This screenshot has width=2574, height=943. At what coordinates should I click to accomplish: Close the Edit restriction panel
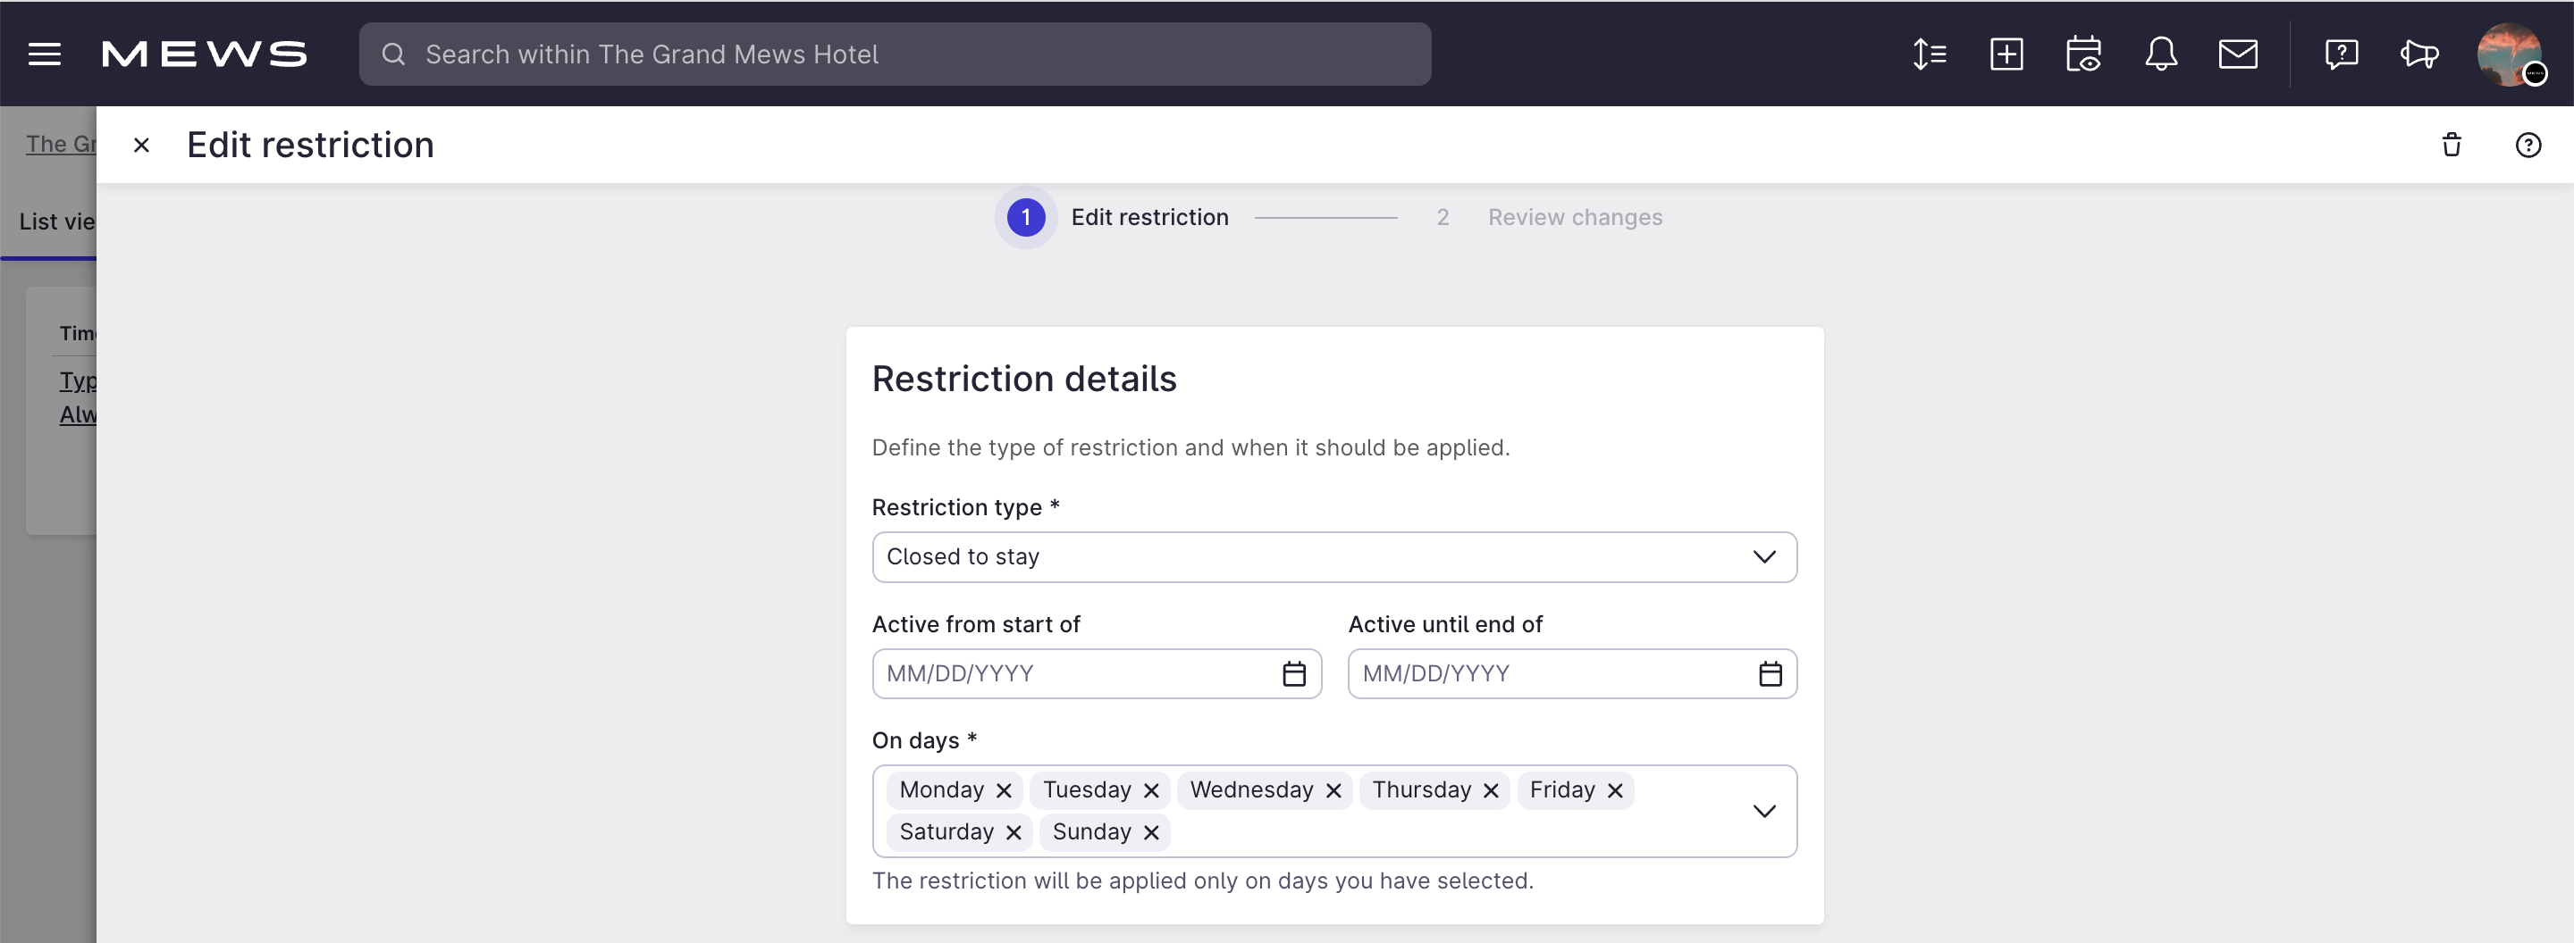(x=141, y=145)
